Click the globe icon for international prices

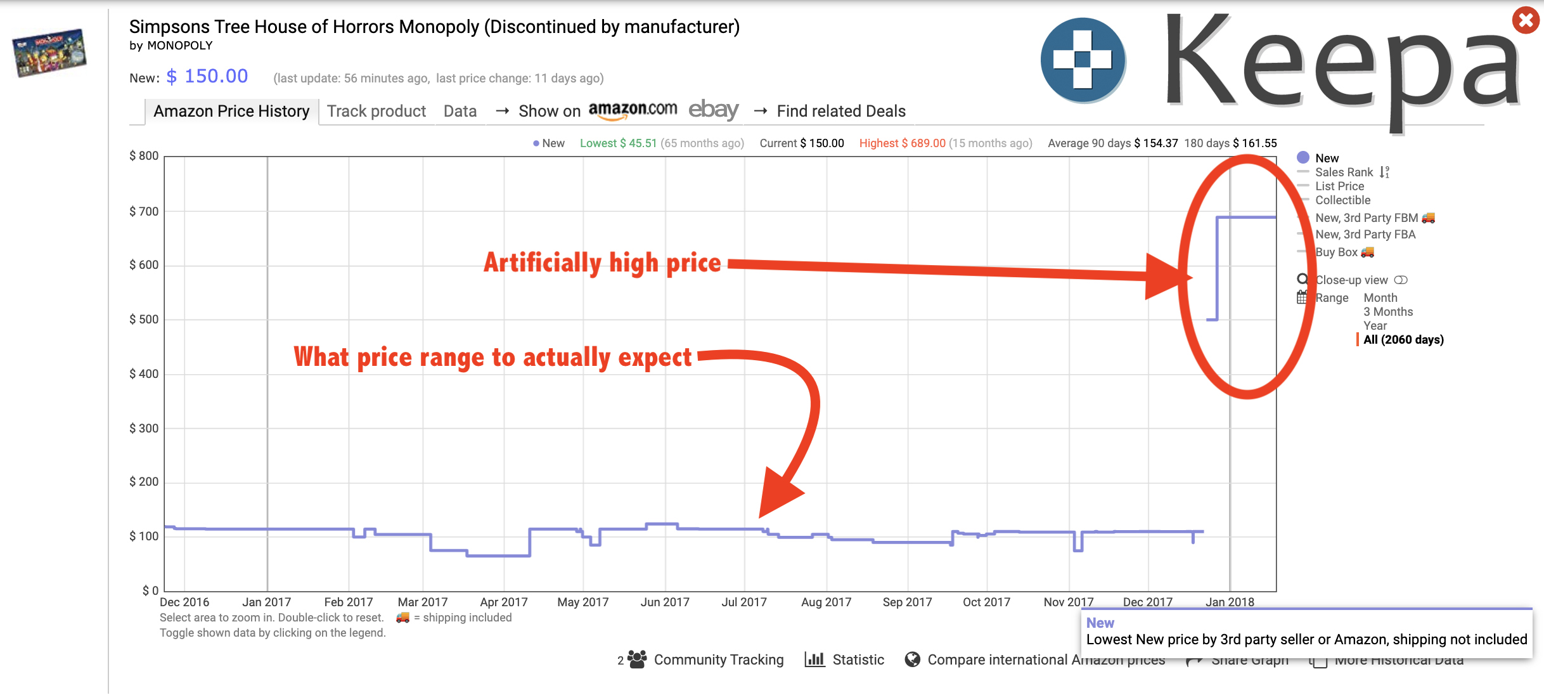(912, 659)
